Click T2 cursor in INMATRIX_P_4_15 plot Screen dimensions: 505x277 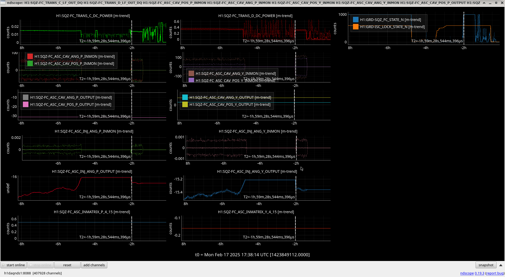click(x=132, y=228)
